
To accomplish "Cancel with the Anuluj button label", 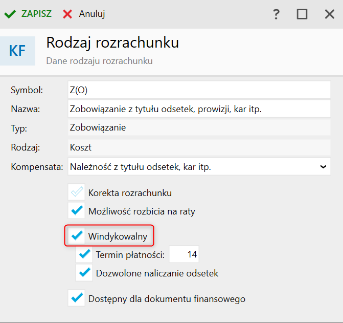I will pyautogui.click(x=92, y=14).
